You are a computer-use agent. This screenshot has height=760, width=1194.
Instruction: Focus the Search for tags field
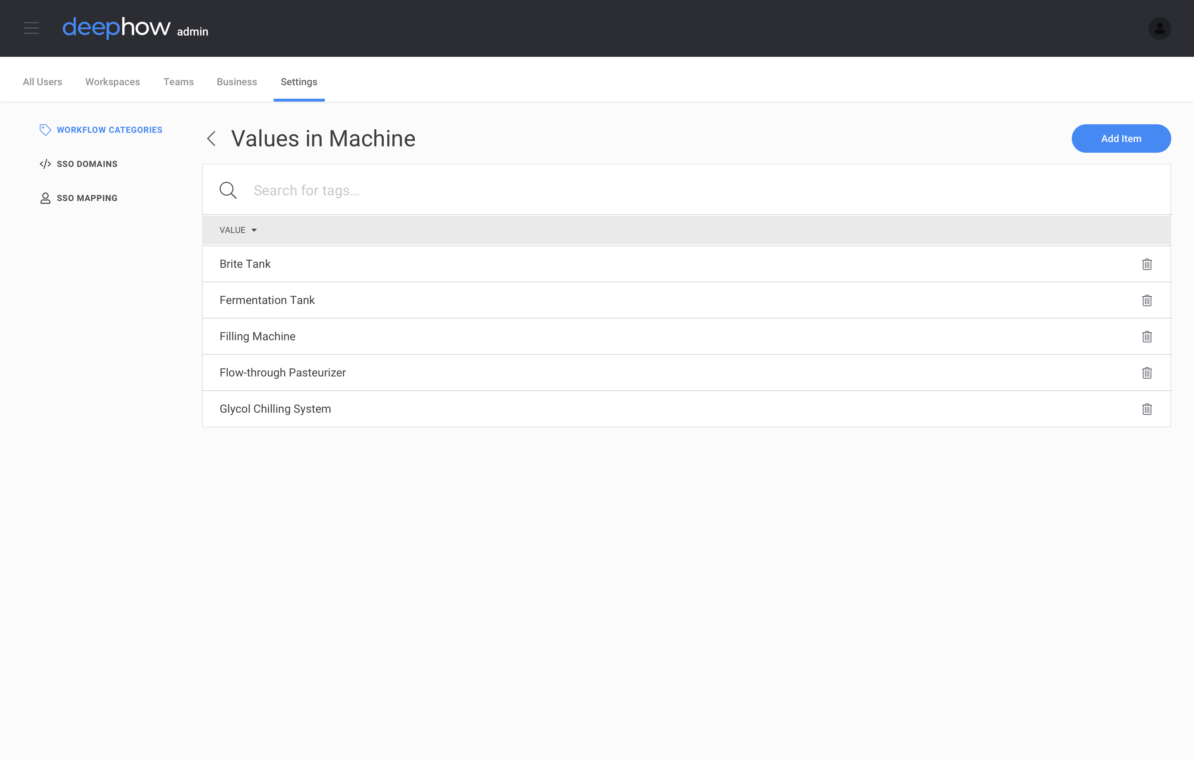tap(686, 190)
